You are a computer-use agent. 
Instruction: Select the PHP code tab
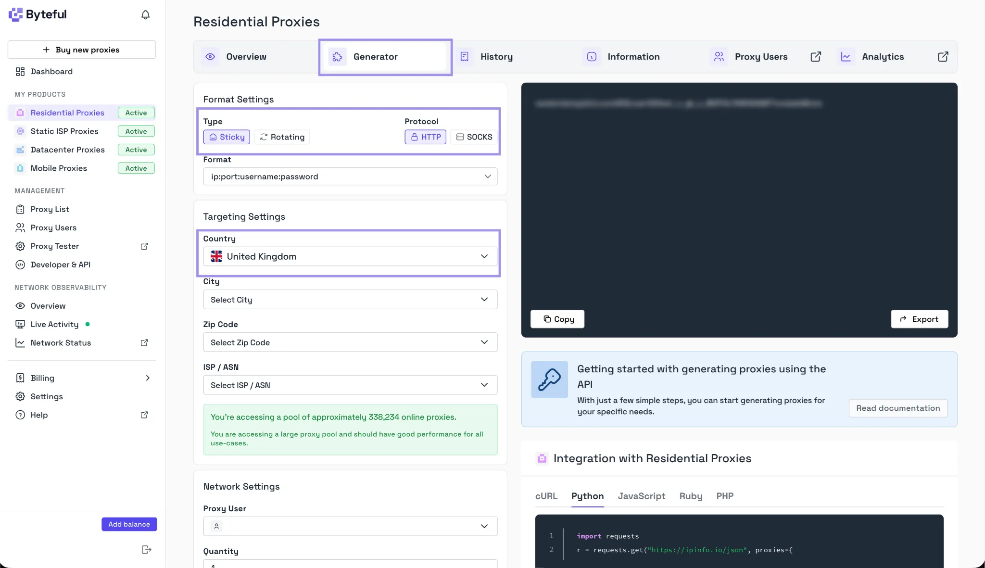[725, 496]
